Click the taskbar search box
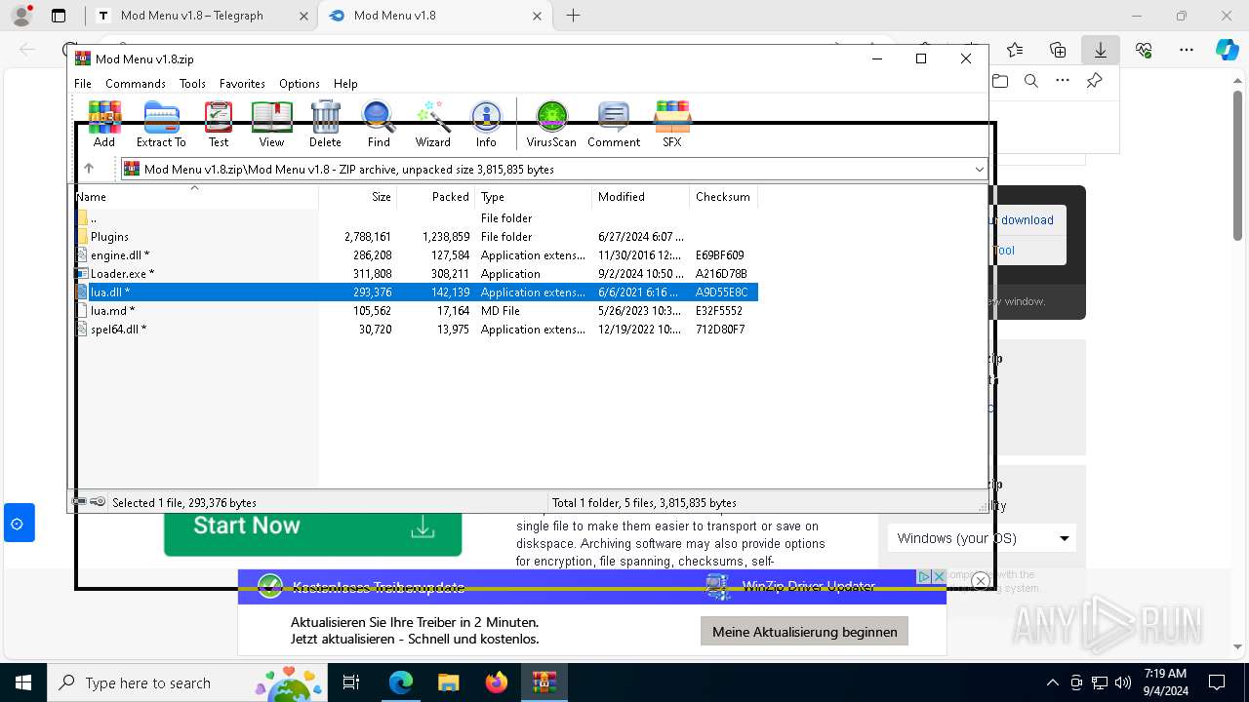The width and height of the screenshot is (1249, 702). [187, 682]
